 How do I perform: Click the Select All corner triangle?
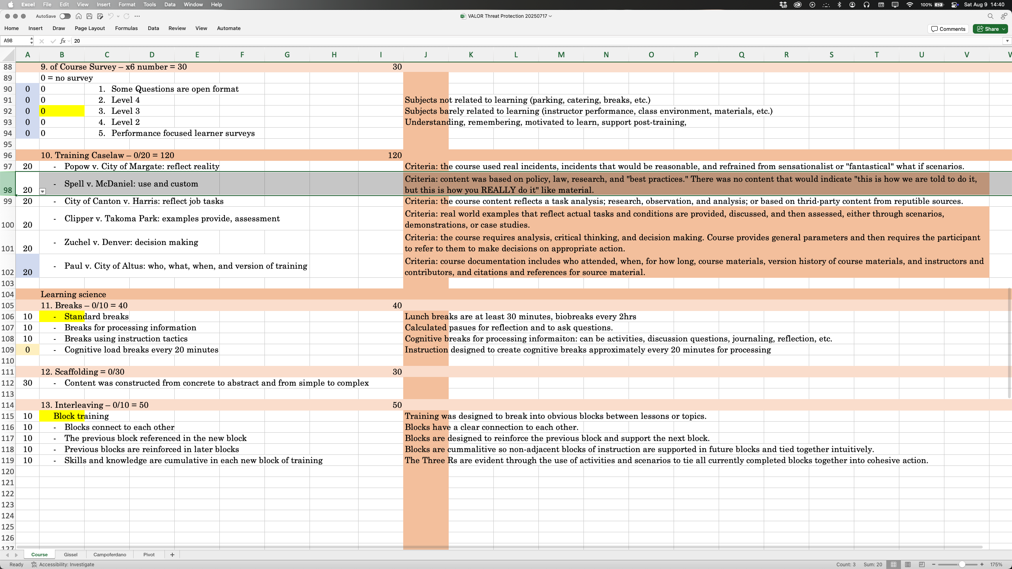(x=8, y=55)
